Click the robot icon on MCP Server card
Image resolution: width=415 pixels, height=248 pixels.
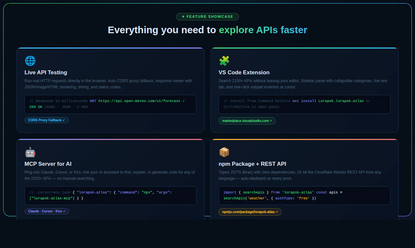click(x=30, y=152)
